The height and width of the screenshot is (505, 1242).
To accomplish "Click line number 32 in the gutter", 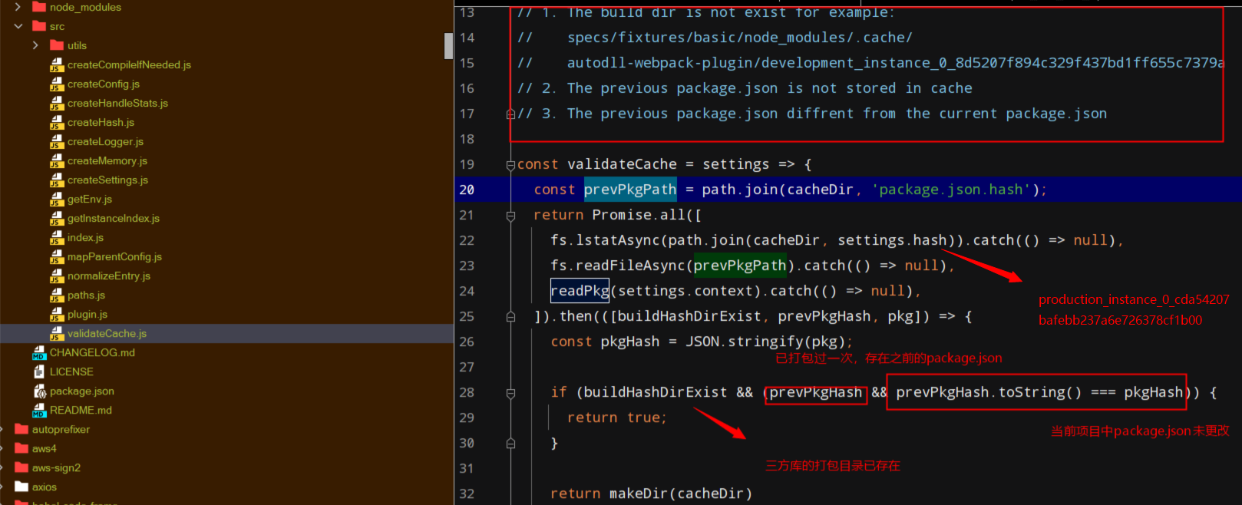I will 467,493.
